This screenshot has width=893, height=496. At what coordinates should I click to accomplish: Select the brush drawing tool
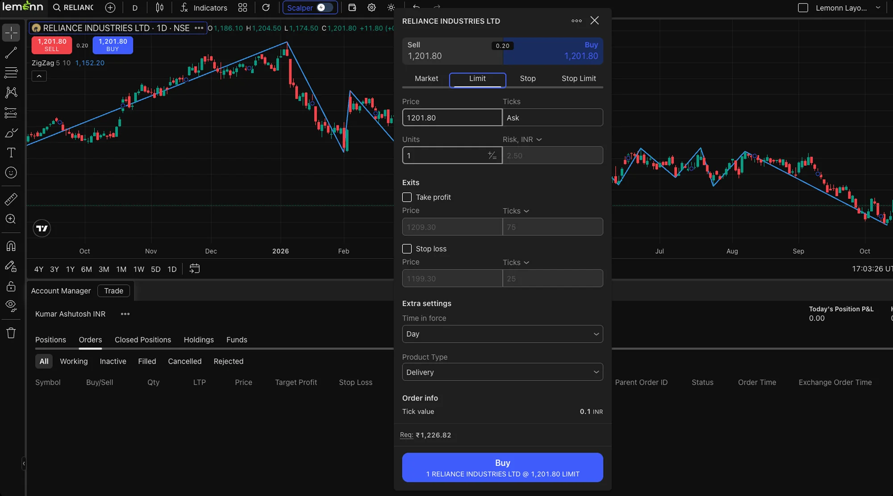point(11,133)
